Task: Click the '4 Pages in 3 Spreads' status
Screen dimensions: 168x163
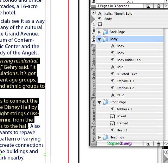Action: [x=113, y=6]
